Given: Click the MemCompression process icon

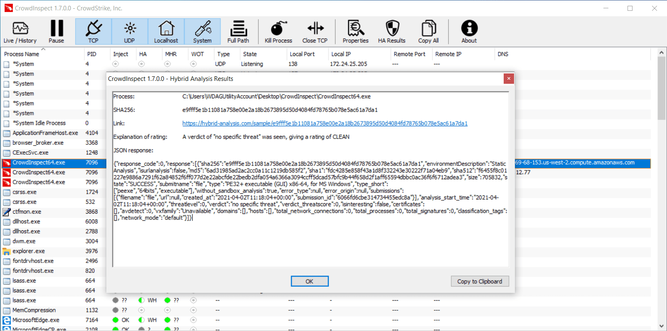Looking at the screenshot, I should coord(7,310).
